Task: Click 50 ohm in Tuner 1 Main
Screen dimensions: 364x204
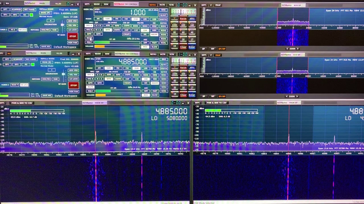Action: (22, 30)
